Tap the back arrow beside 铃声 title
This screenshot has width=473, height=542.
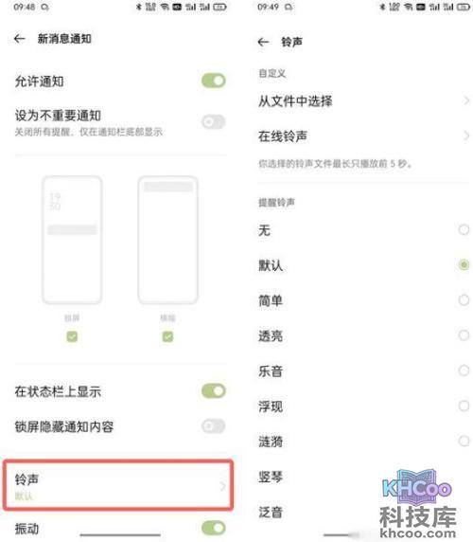(263, 42)
